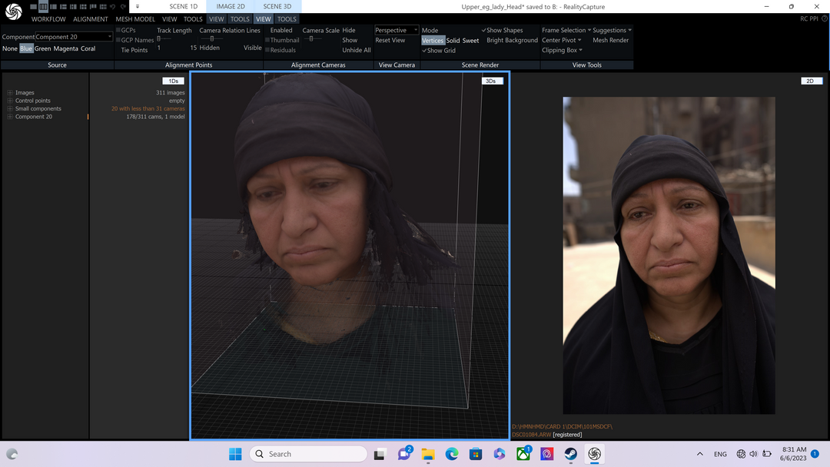This screenshot has width=830, height=467.
Task: Switch to the ALIGNMENT ribbon tab
Action: 90,18
